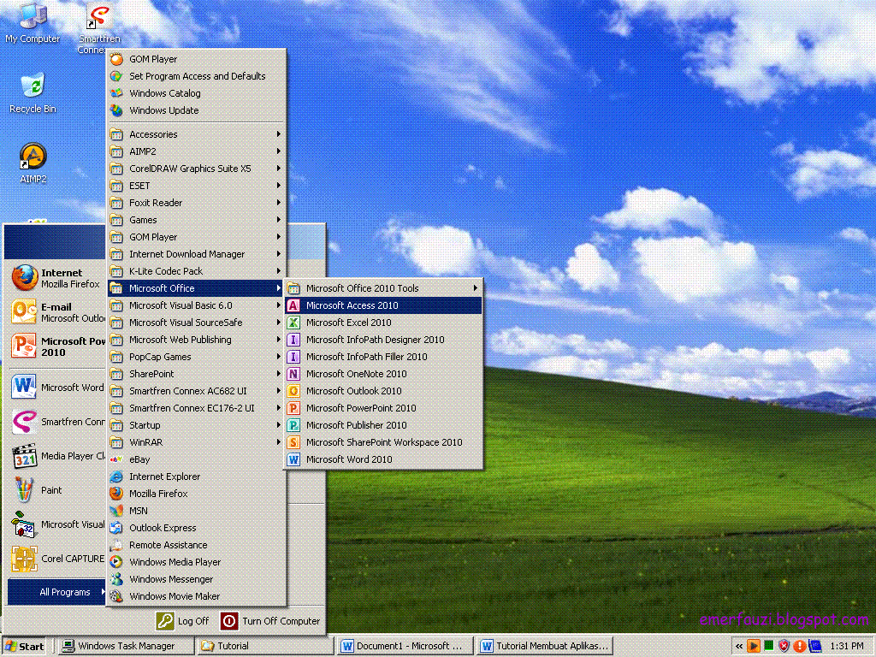Click the Mozilla Firefox icon in pinned list
The width and height of the screenshot is (876, 657).
25,278
